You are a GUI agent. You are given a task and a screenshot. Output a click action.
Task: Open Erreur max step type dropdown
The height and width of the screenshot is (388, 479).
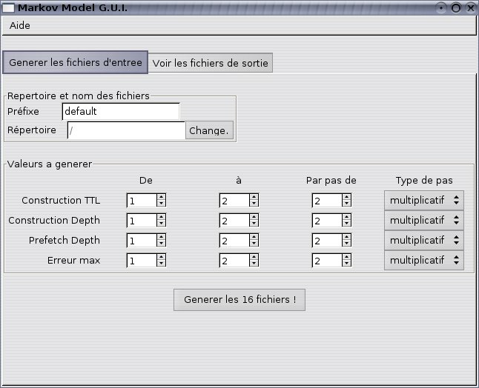tap(423, 260)
